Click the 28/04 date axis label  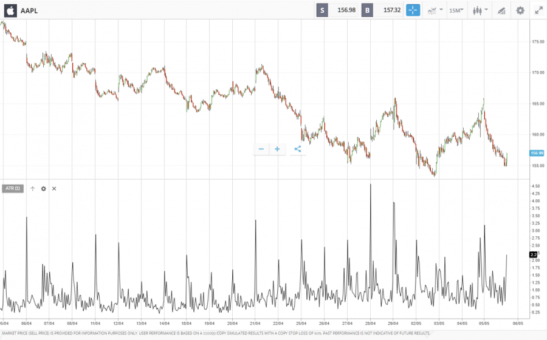click(370, 323)
